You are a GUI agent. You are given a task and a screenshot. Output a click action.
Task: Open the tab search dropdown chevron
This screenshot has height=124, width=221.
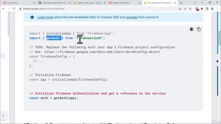(195, 2)
